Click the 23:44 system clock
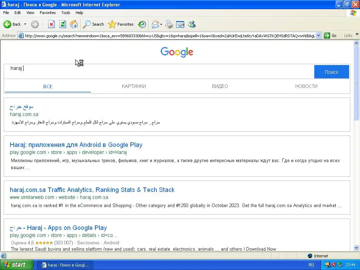This screenshot has width=360, height=270. coord(350,265)
